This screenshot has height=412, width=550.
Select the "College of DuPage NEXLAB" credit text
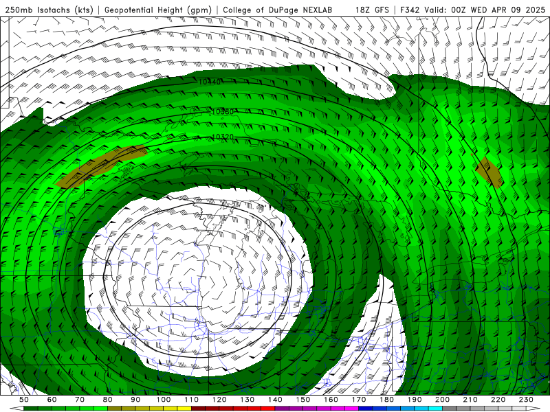tap(278, 10)
